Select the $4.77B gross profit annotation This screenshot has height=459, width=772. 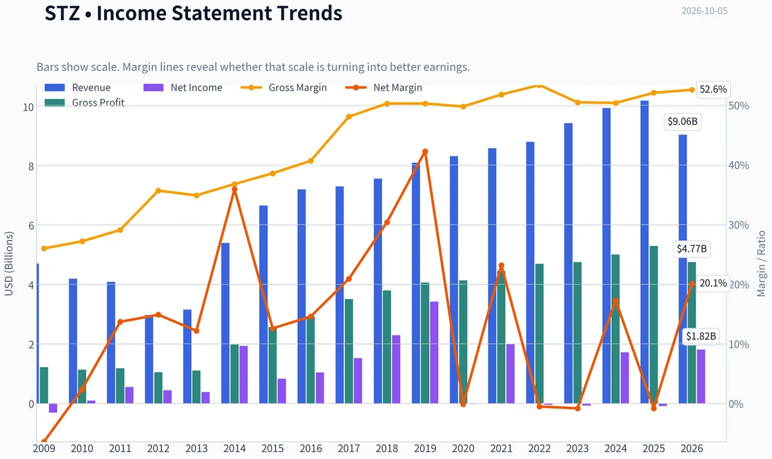[x=692, y=248]
